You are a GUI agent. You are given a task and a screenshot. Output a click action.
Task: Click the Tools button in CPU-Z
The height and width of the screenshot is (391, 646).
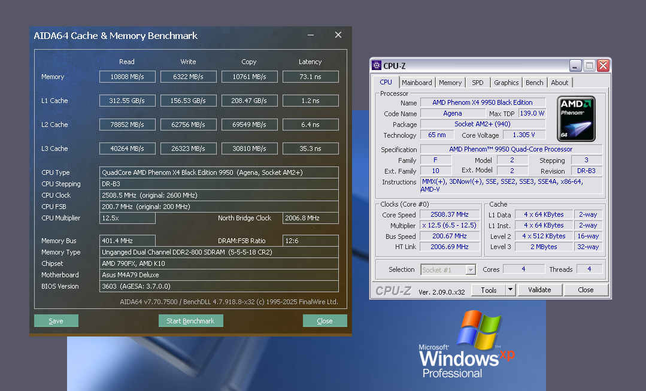coord(489,290)
